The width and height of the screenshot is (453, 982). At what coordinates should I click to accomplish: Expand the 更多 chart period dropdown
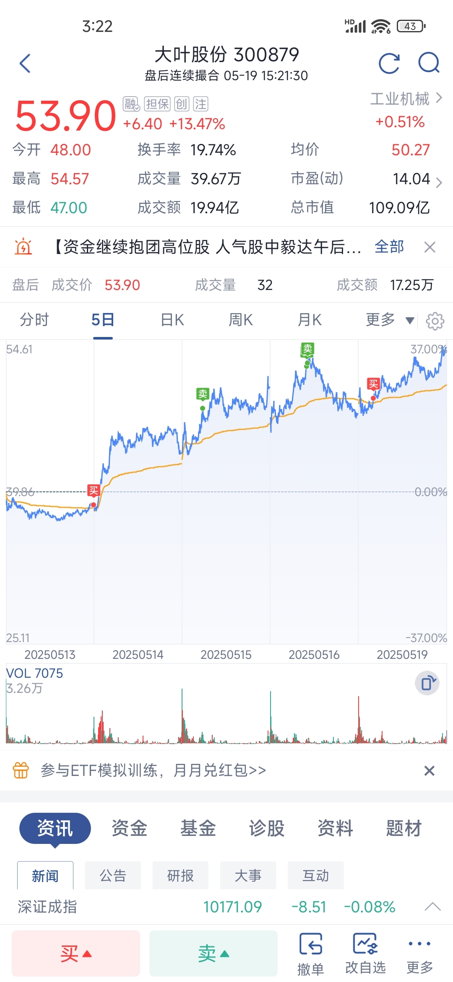point(390,320)
